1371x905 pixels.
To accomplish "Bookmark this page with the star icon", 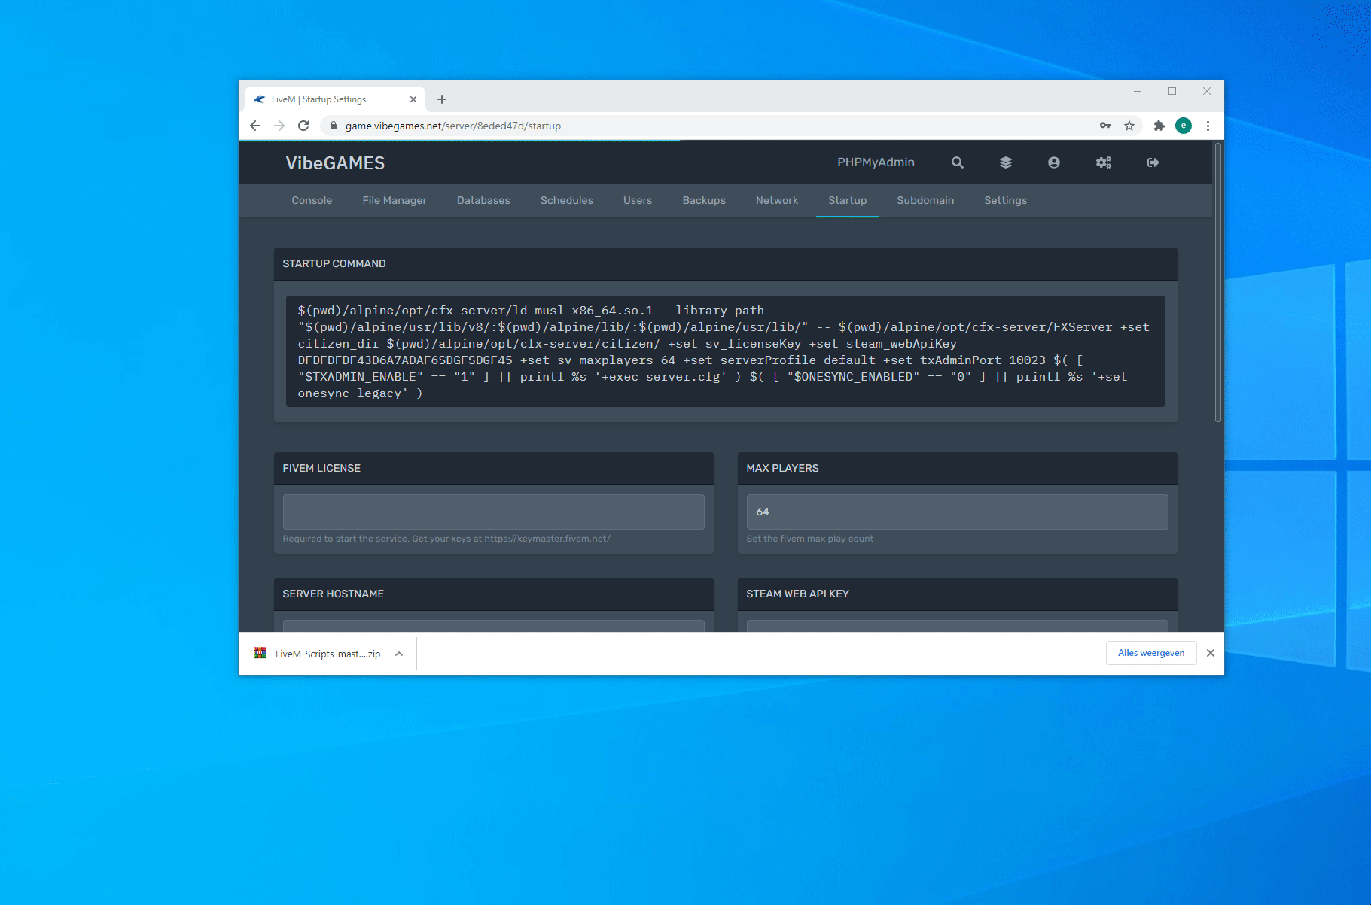I will click(x=1129, y=126).
